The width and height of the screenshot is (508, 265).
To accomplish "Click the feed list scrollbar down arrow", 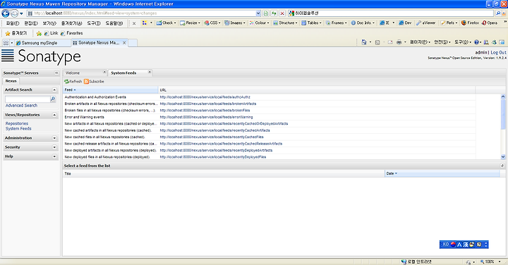I will [503, 156].
